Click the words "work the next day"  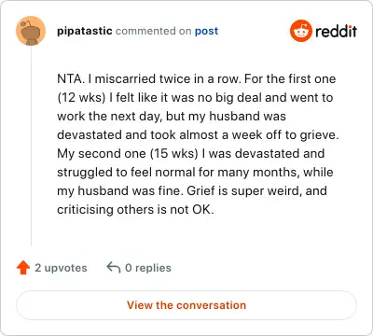click(109, 117)
